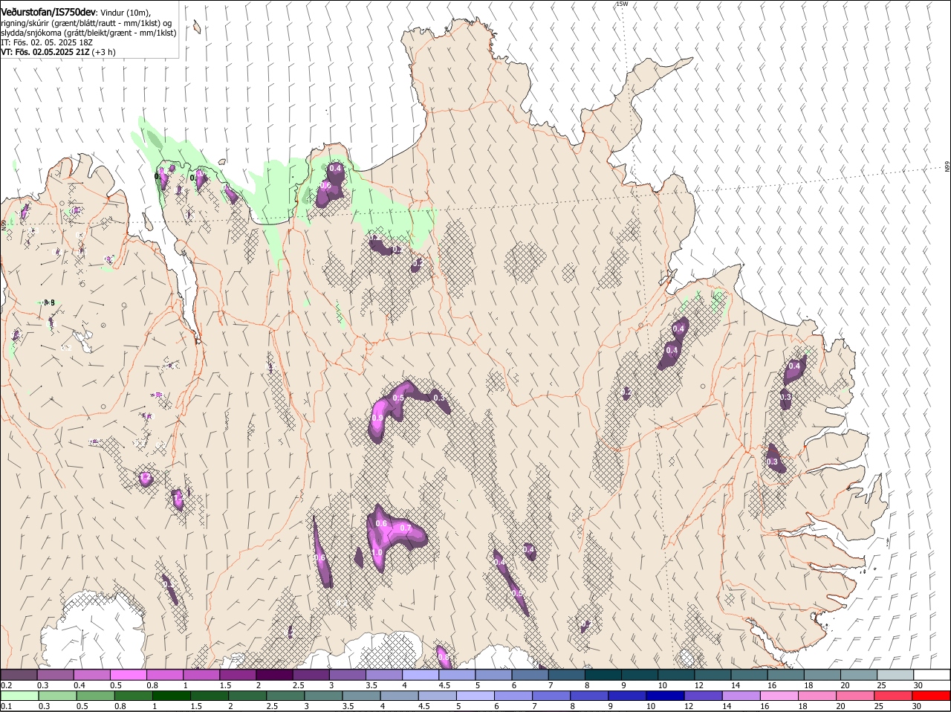
Task: Click the 'slydda/snjókoma' legend description line
Action: click(88, 33)
